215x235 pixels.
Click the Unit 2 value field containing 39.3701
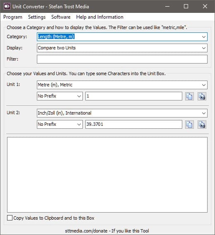pyautogui.click(x=134, y=125)
